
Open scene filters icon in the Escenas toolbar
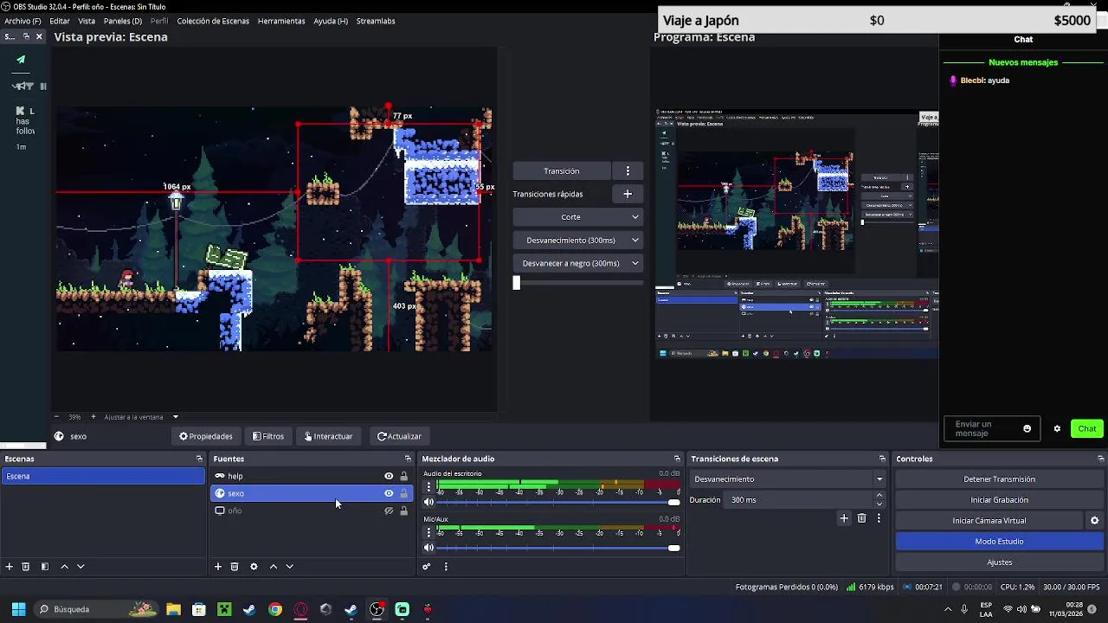[44, 567]
